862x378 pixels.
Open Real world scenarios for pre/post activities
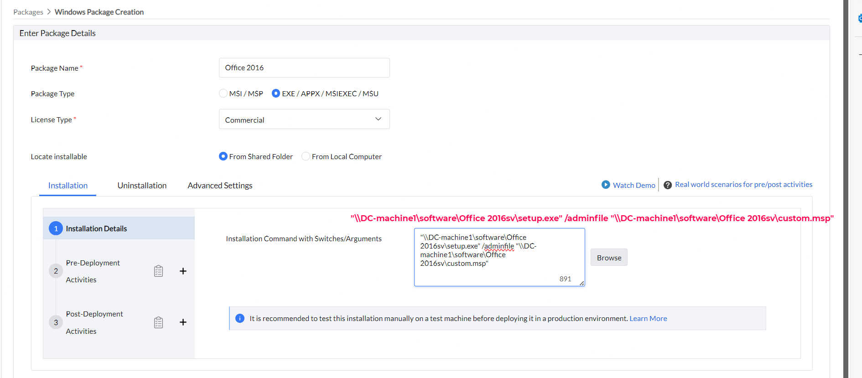[743, 185]
